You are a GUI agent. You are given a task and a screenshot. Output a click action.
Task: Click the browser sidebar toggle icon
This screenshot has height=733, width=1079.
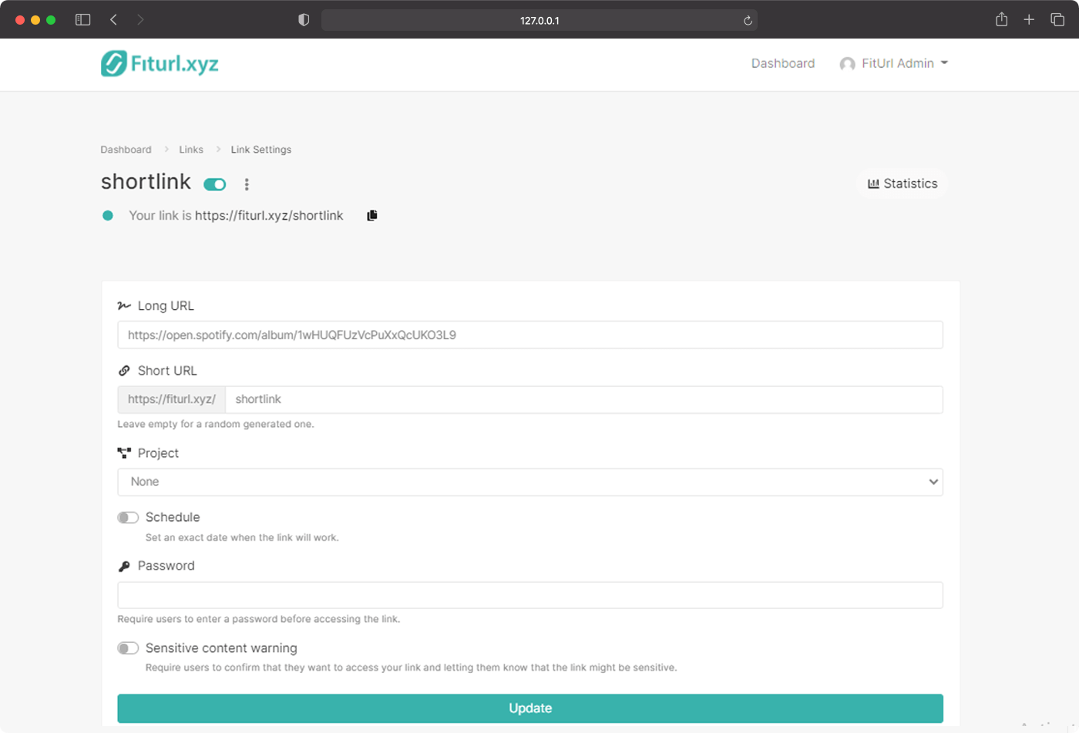click(83, 20)
